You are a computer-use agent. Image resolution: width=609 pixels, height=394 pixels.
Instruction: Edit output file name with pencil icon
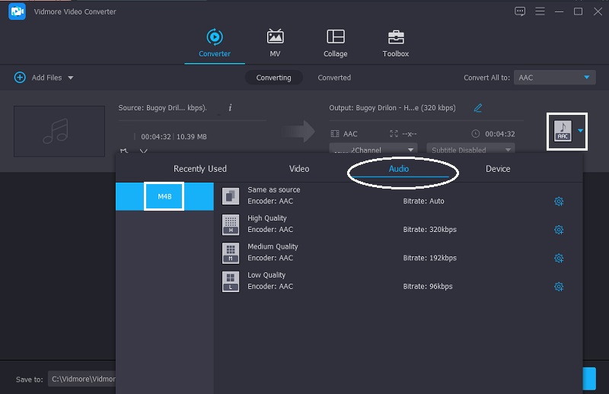coord(478,108)
